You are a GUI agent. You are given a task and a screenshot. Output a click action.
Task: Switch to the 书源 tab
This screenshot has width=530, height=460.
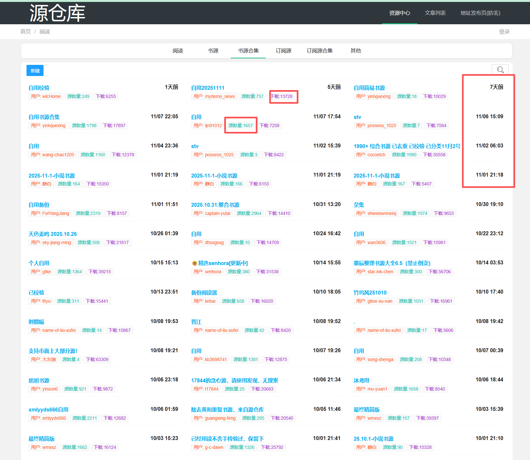coord(213,51)
